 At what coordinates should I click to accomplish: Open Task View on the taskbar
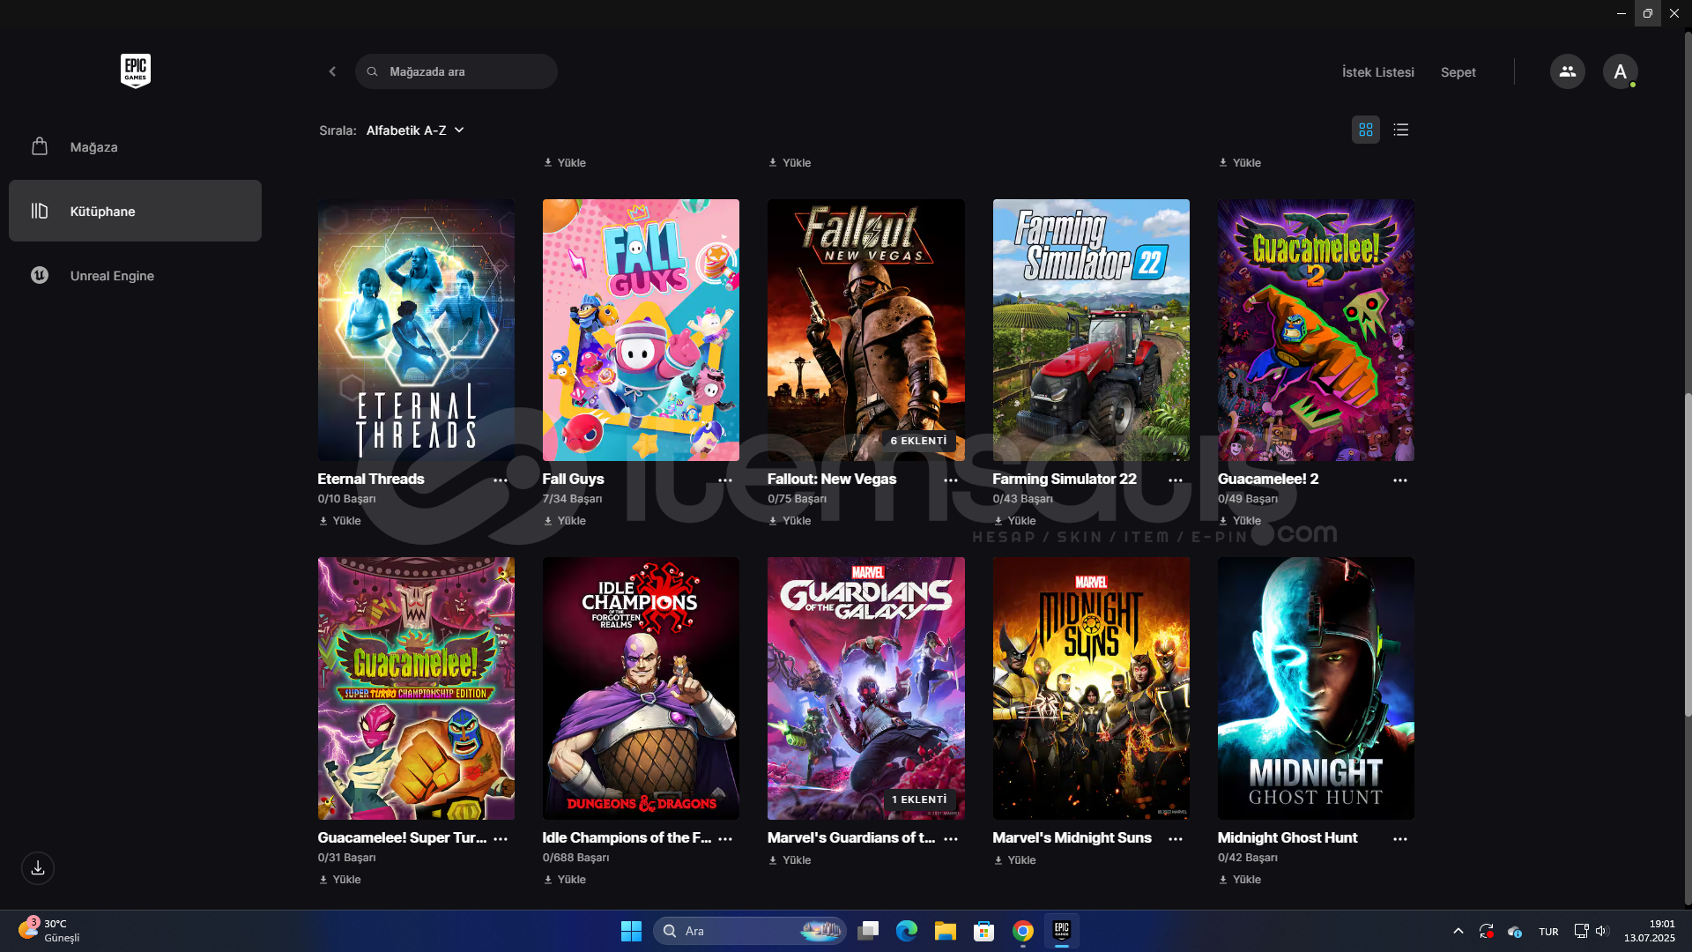coord(868,931)
